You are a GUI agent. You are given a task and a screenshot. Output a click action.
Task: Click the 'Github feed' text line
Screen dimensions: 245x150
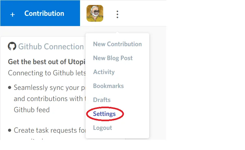(32, 110)
